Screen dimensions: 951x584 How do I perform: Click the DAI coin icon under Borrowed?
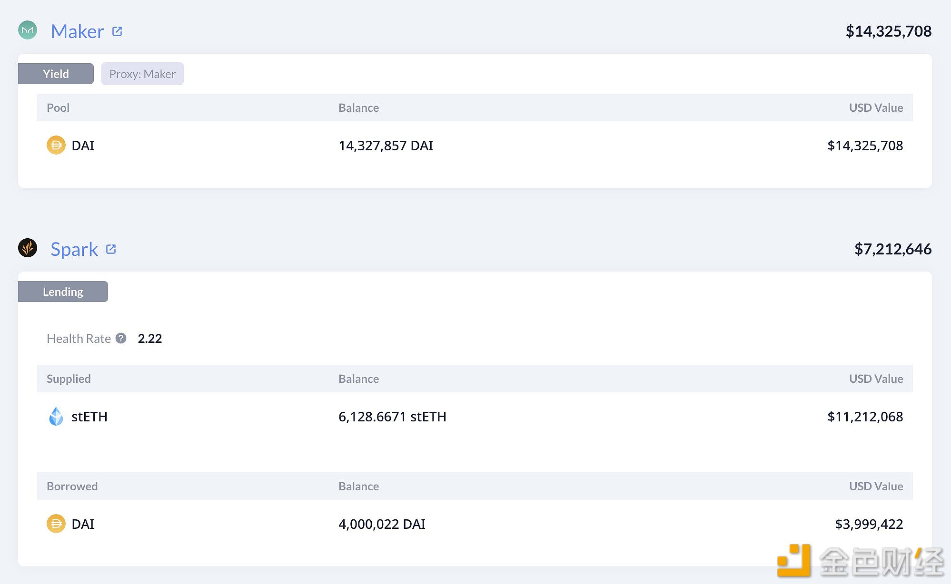(x=56, y=524)
